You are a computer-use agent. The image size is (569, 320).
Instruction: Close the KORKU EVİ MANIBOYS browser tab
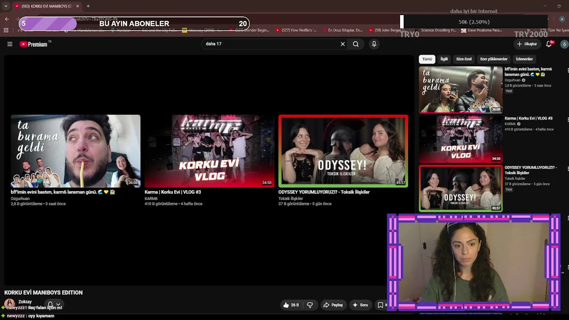pos(77,6)
